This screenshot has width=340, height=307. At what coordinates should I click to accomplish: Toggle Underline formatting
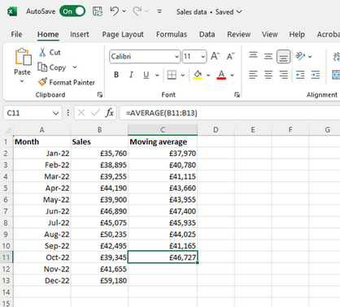pyautogui.click(x=146, y=75)
